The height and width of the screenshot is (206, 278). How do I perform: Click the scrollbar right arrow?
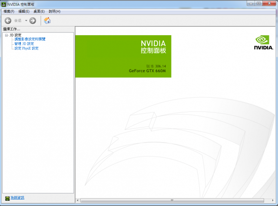(x=273, y=200)
